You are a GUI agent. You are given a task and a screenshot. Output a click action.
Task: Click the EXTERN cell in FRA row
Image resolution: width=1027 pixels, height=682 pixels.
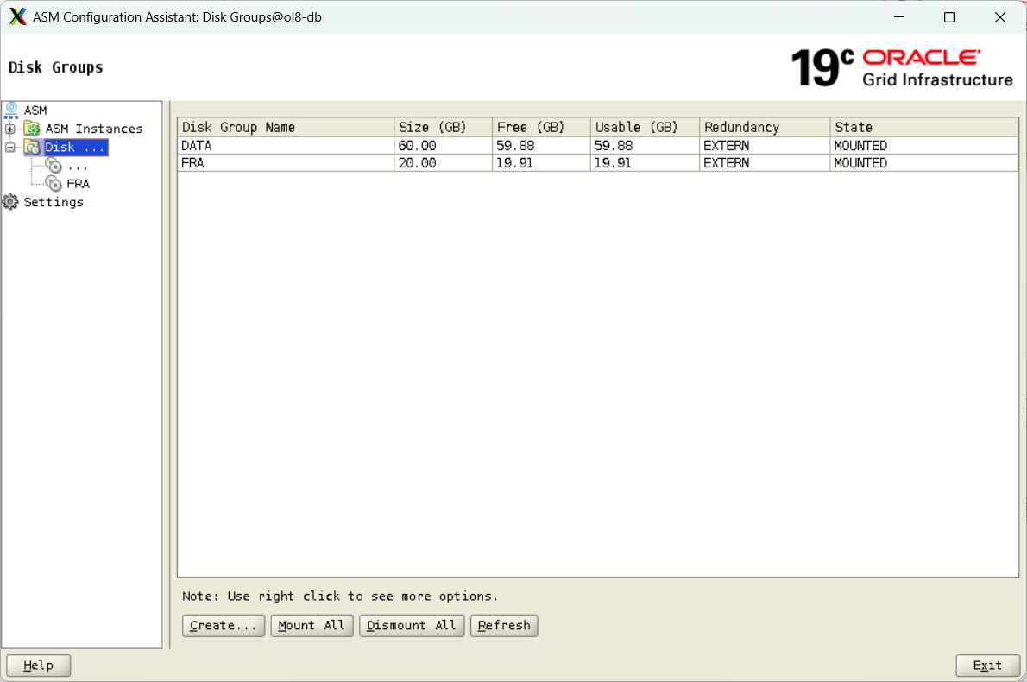[x=765, y=162]
